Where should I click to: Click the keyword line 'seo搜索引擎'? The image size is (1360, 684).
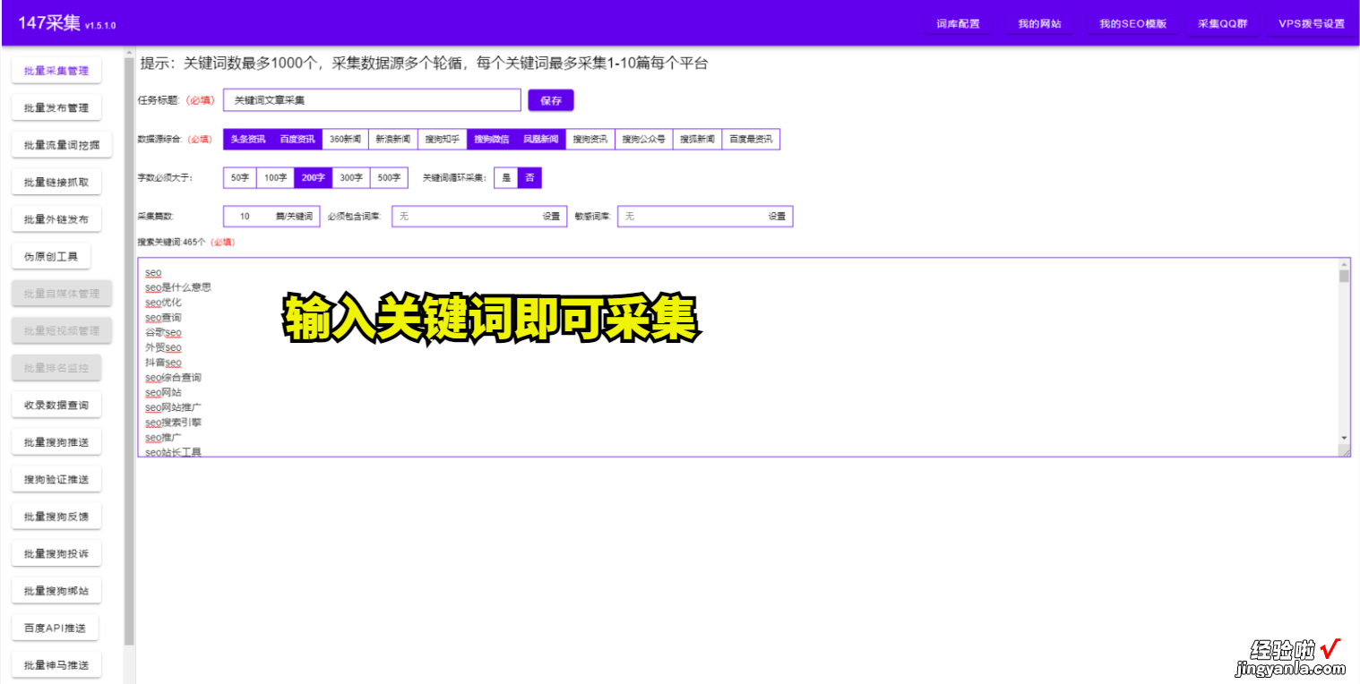pyautogui.click(x=173, y=423)
